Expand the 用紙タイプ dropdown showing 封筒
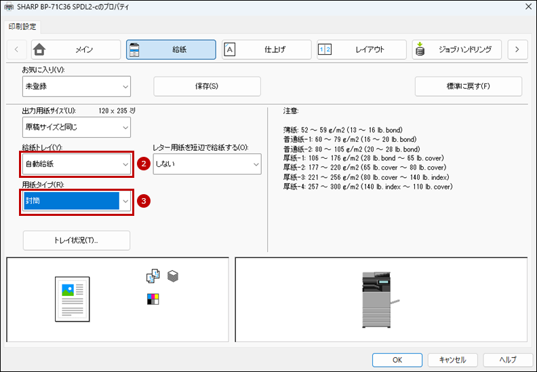Screen dimensions: 537x372 point(77,201)
